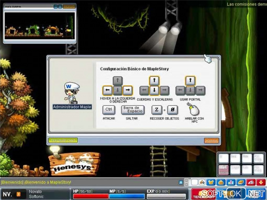Screen dimensions: 267x200
Task: Click the Administrador Maple name label
Action: coord(72,107)
